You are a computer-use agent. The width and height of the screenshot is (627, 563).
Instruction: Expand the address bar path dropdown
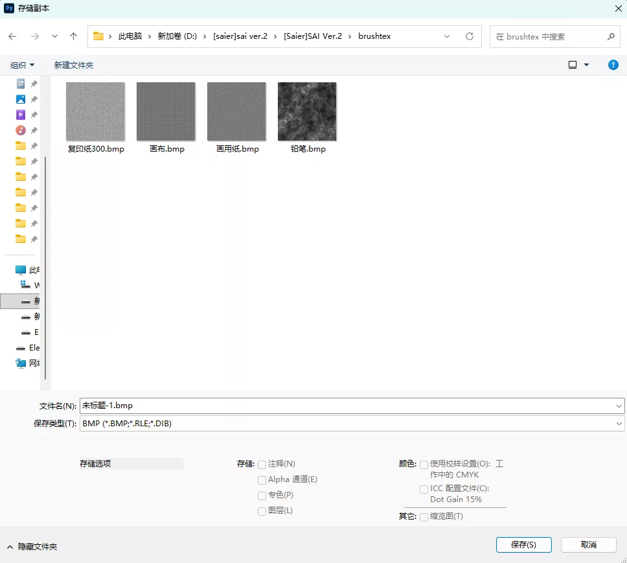pyautogui.click(x=447, y=37)
